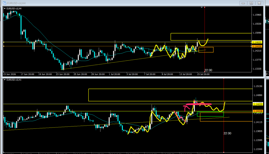Viewport: 269px width, 154px height.
Task: Click the 1.14890 price on H1 scale
Action: pos(258,95)
